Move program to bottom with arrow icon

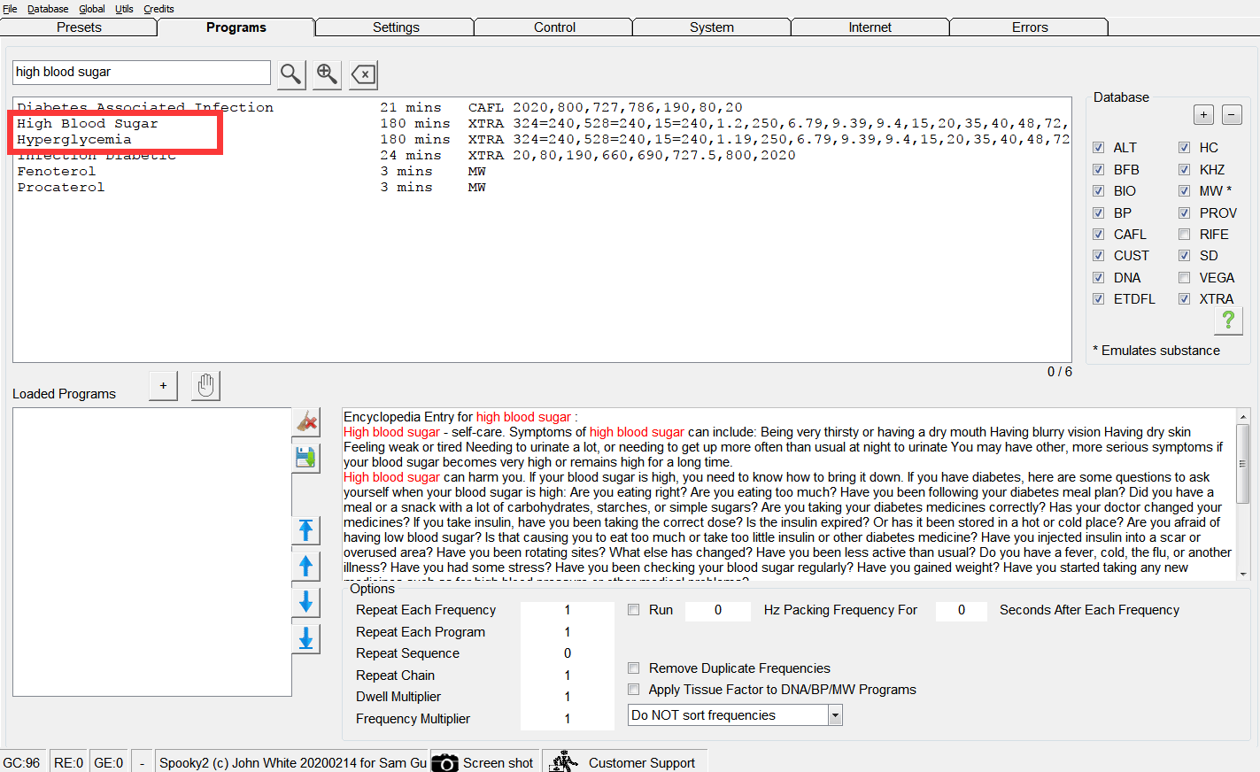(306, 638)
